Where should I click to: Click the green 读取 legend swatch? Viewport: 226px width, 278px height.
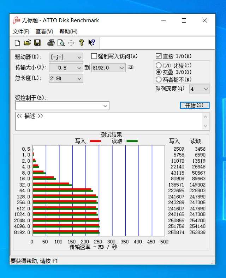point(132,141)
